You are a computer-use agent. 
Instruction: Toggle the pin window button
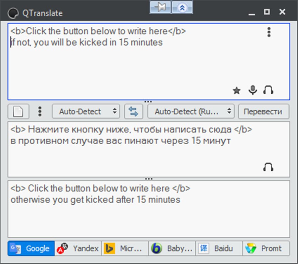coord(160,7)
